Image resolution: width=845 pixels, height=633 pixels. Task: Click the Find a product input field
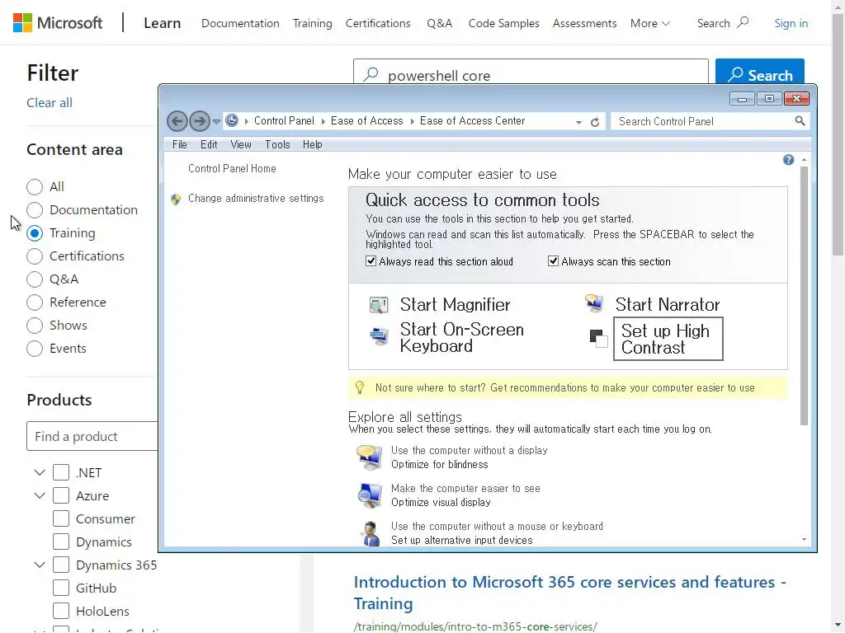tap(92, 437)
